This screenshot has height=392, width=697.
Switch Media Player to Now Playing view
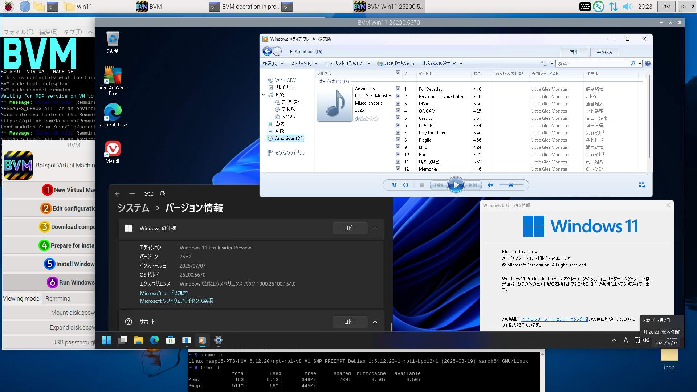click(x=642, y=185)
